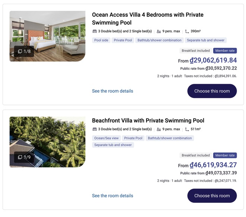Image resolution: width=246 pixels, height=217 pixels.
Task: Click Member rate badge on Ocean Access Villa
Action: click(225, 51)
